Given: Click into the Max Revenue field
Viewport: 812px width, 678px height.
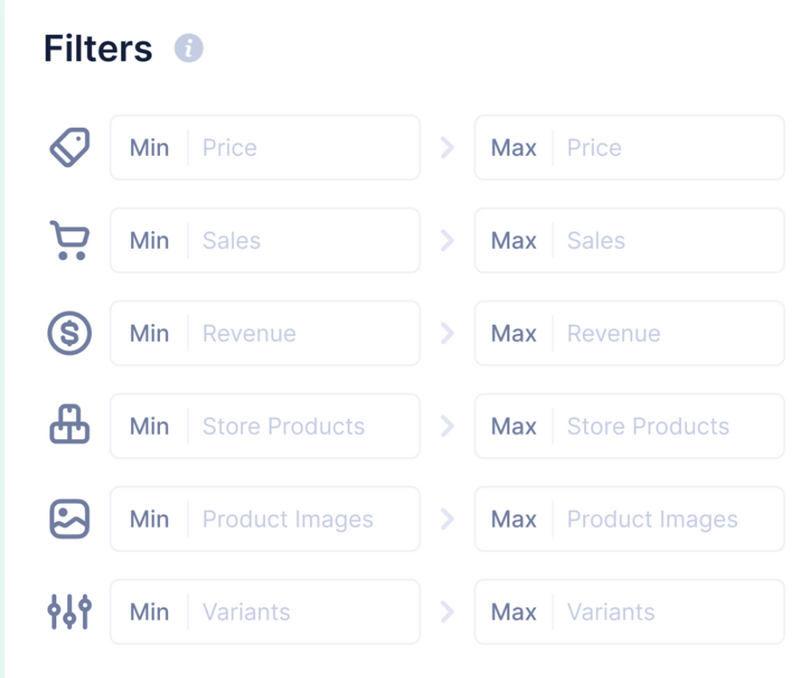Looking at the screenshot, I should pos(629,333).
